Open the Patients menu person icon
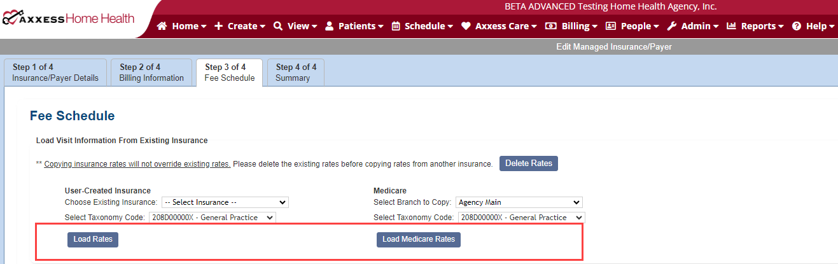 click(x=330, y=26)
